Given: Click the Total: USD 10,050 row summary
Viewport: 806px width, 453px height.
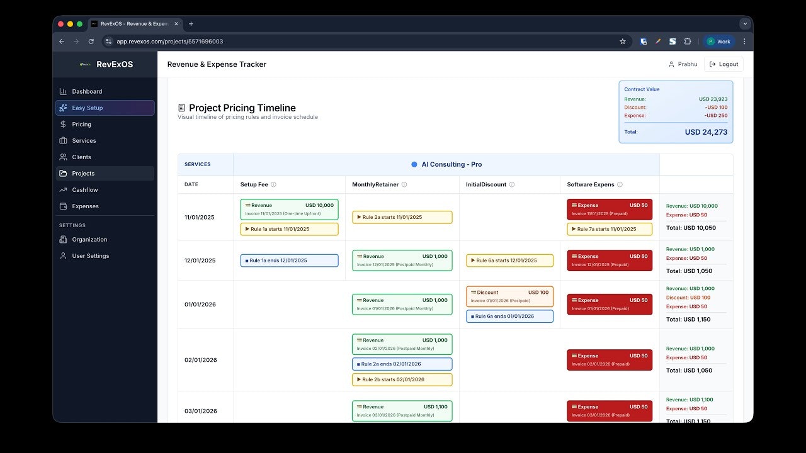Looking at the screenshot, I should (691, 228).
